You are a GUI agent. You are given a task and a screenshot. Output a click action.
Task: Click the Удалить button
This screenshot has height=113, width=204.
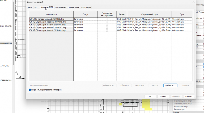(x=186, y=85)
